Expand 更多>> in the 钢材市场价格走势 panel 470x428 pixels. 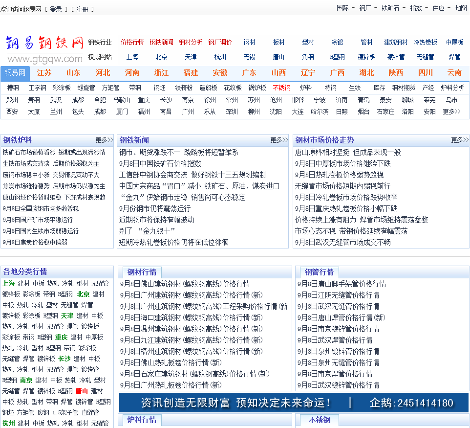pos(459,140)
